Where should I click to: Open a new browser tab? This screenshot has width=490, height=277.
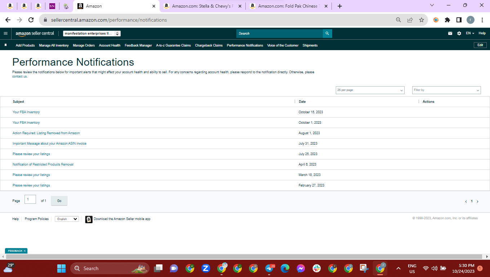339,6
